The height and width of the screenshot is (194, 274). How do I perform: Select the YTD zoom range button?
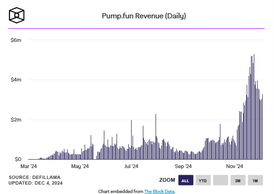click(x=203, y=180)
